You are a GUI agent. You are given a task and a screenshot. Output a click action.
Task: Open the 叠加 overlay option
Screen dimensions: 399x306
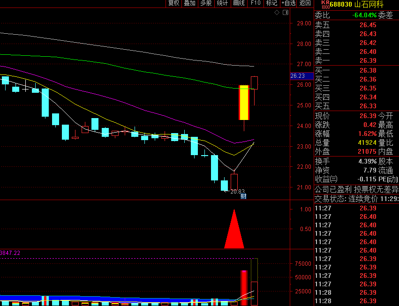(190, 3)
